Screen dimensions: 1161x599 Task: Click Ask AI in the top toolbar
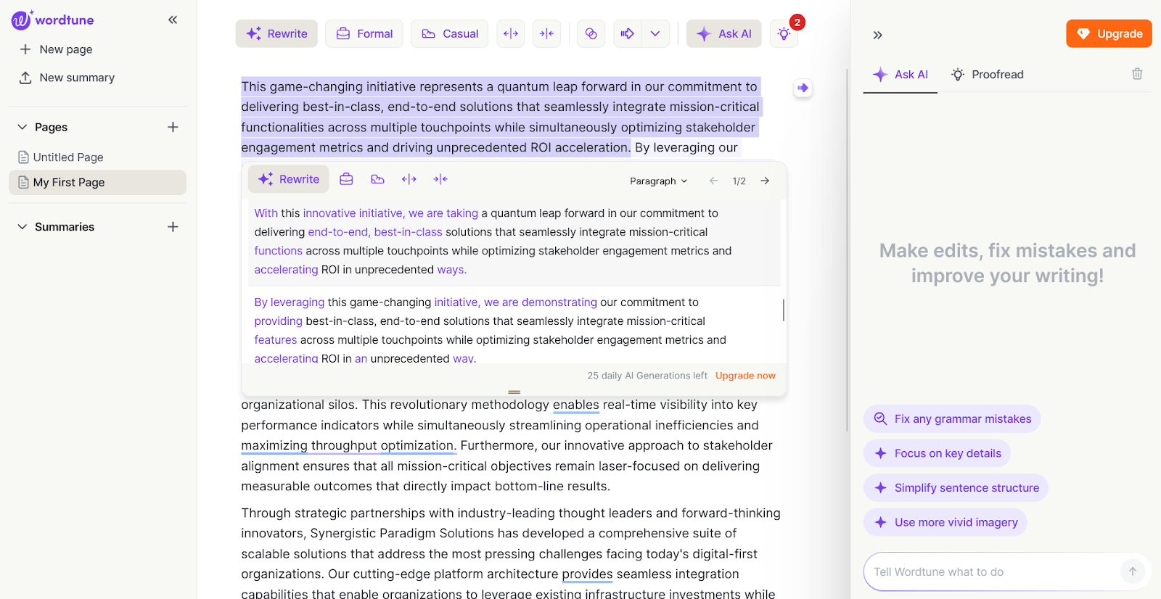724,33
